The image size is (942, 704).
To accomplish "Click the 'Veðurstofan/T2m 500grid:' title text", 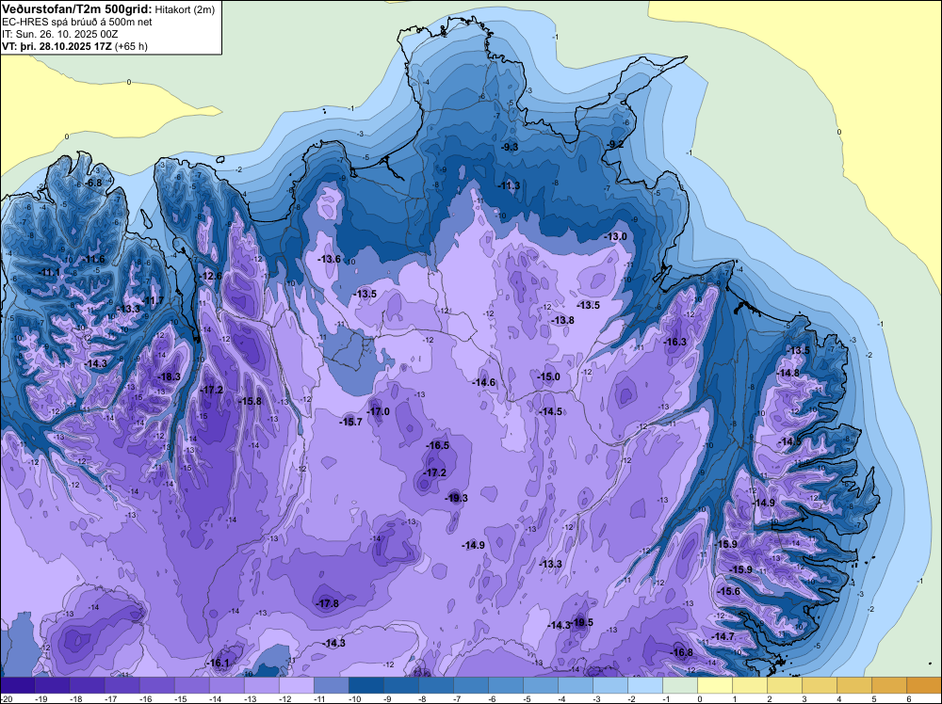I will pos(76,8).
